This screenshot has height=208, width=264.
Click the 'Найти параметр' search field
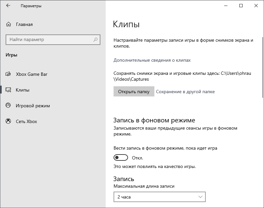point(49,40)
